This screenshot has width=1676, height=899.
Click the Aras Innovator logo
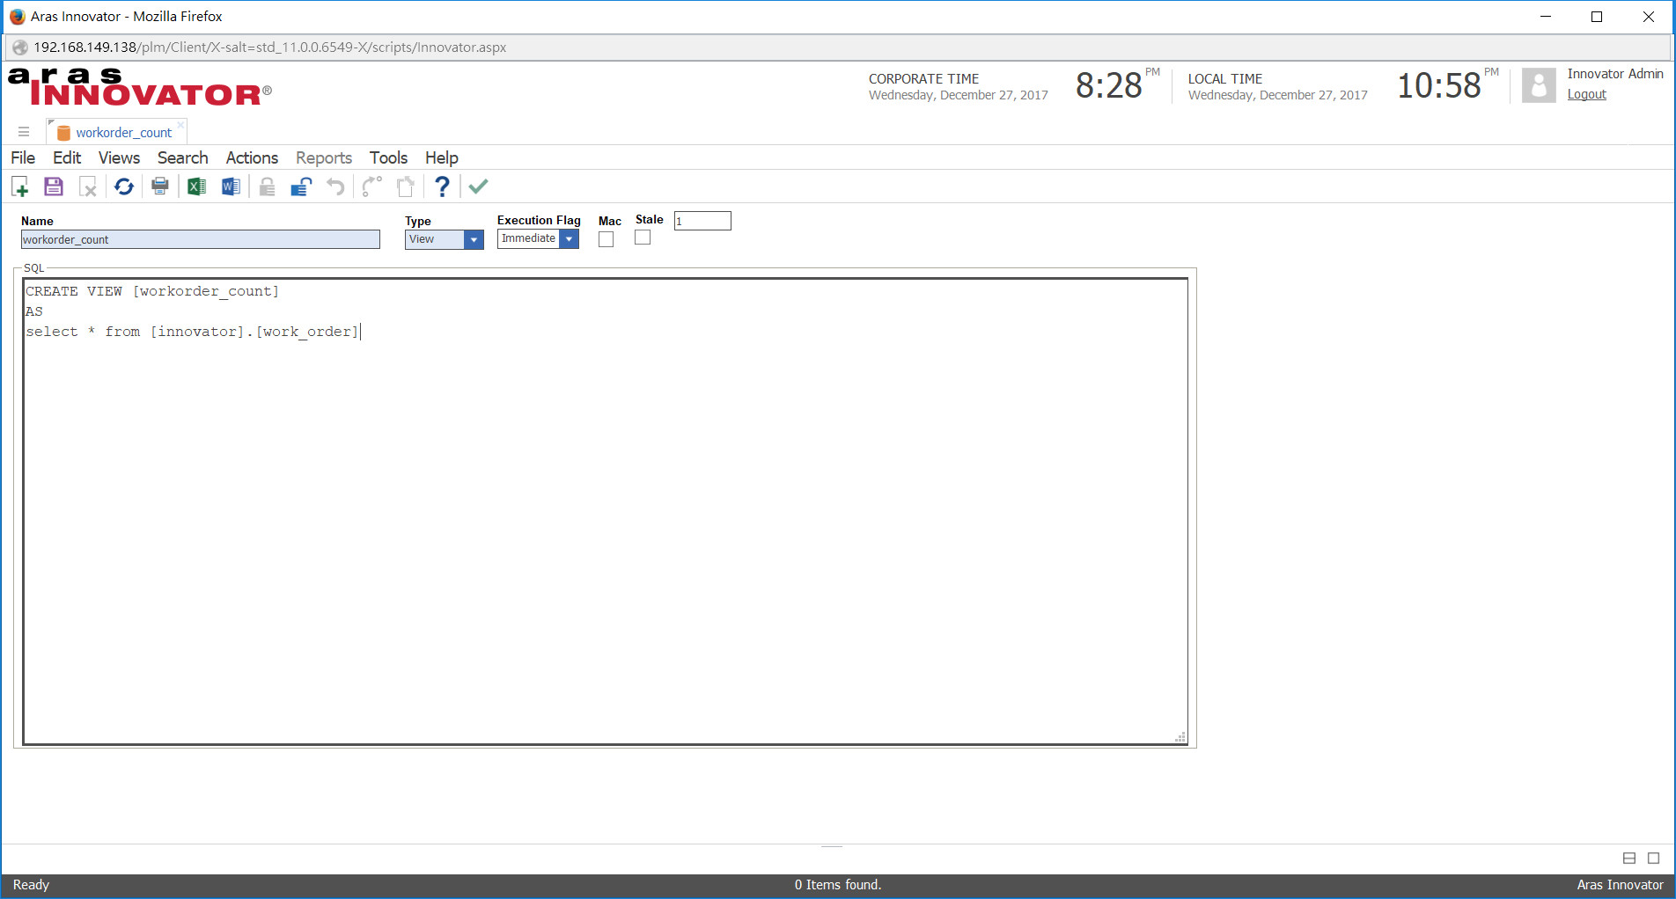140,87
